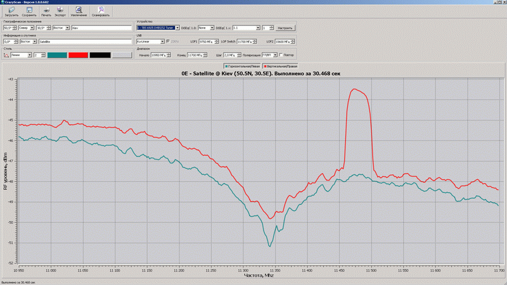Adjust the 30,5° longitude stepper

pos(49,28)
